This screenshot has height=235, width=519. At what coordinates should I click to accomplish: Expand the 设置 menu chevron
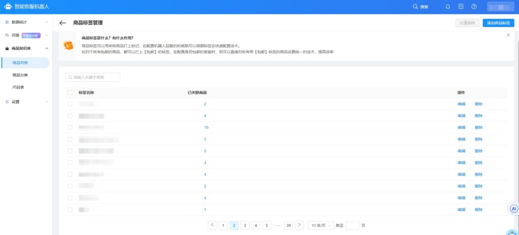pyautogui.click(x=47, y=102)
